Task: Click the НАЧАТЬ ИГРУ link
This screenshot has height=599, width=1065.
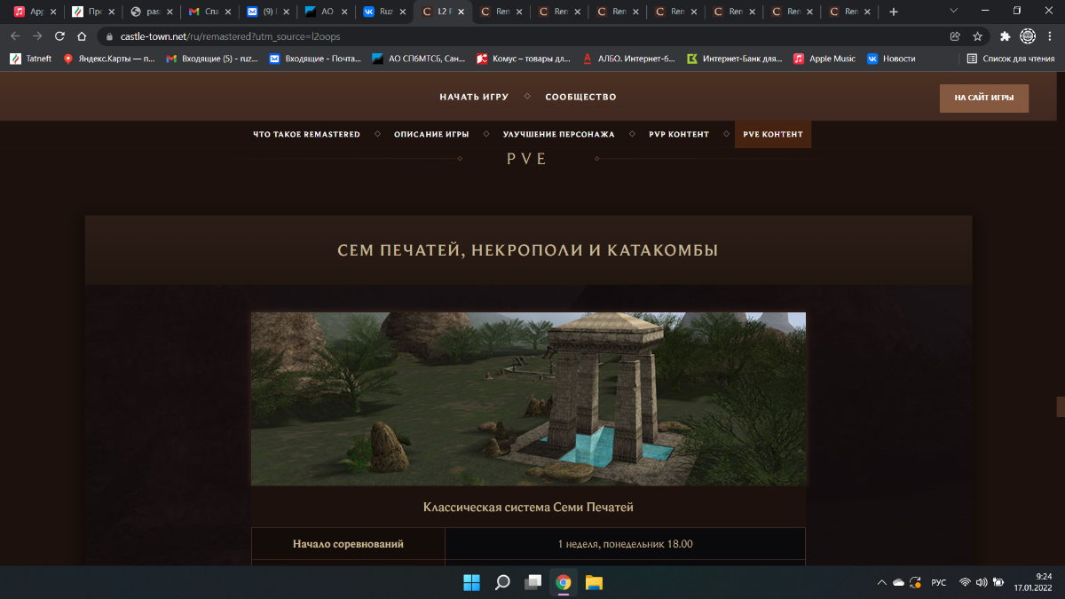Action: coord(474,97)
